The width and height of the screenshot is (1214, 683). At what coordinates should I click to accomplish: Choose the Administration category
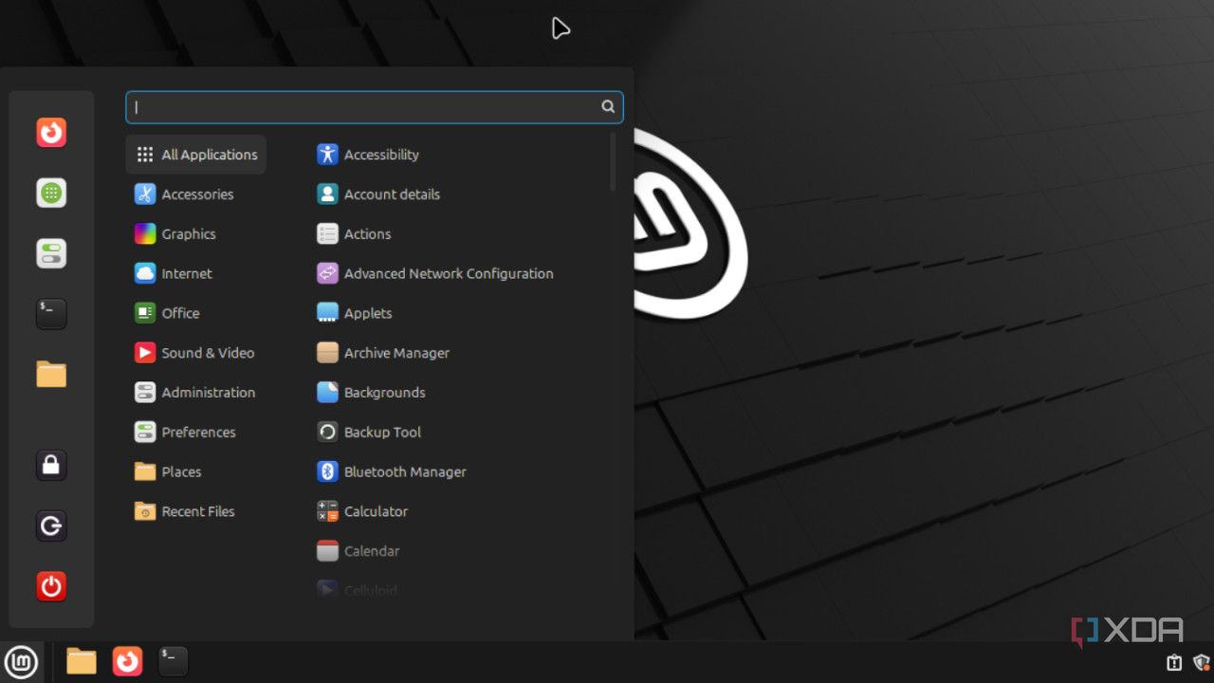click(x=195, y=393)
